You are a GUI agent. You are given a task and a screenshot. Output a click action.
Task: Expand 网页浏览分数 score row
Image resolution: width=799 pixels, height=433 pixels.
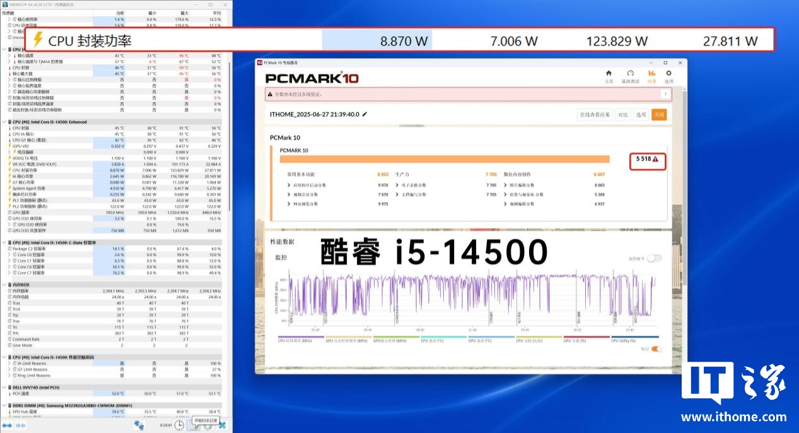[x=289, y=204]
